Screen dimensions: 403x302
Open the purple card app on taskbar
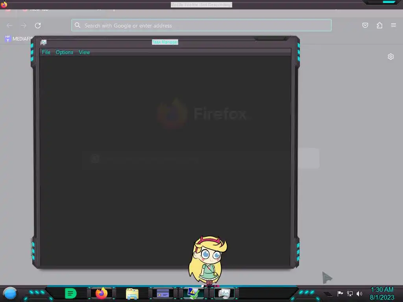[x=163, y=293]
